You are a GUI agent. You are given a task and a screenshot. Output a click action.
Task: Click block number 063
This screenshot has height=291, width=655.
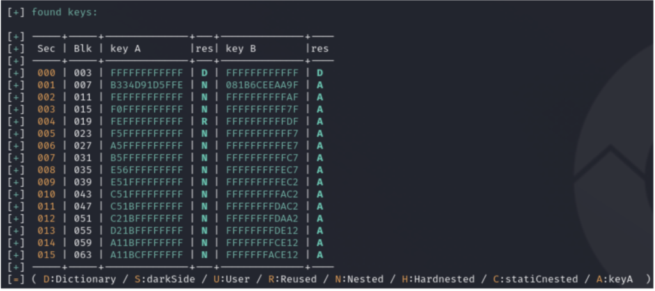pos(83,255)
